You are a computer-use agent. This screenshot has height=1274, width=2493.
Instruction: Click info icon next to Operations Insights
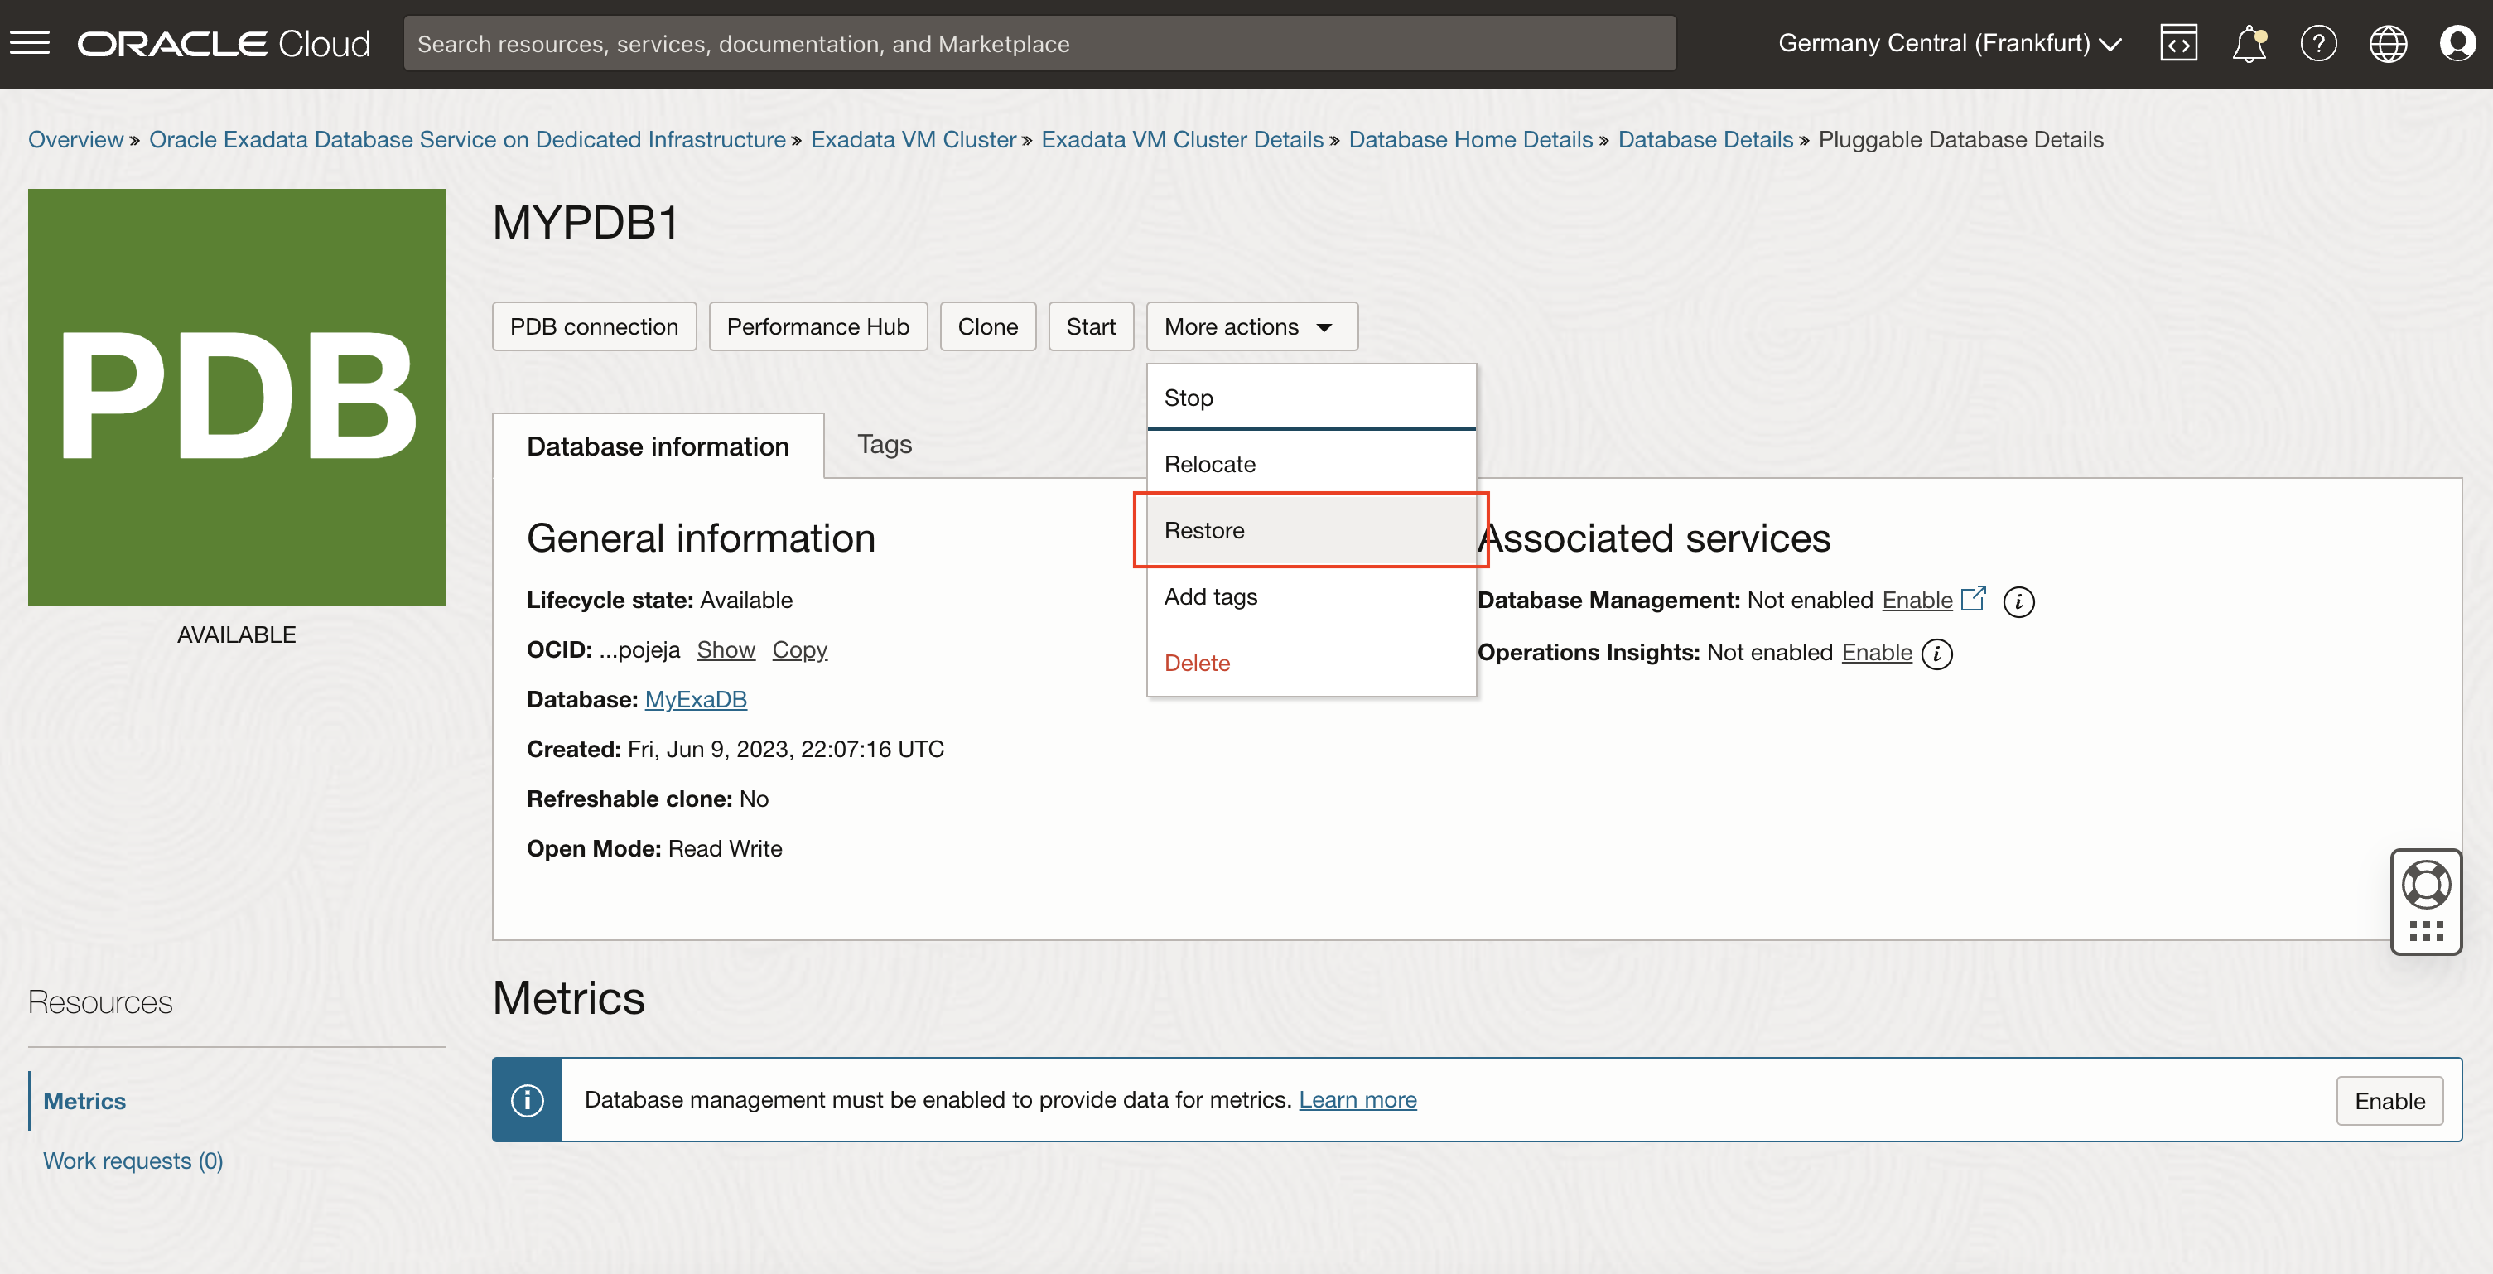(1936, 654)
